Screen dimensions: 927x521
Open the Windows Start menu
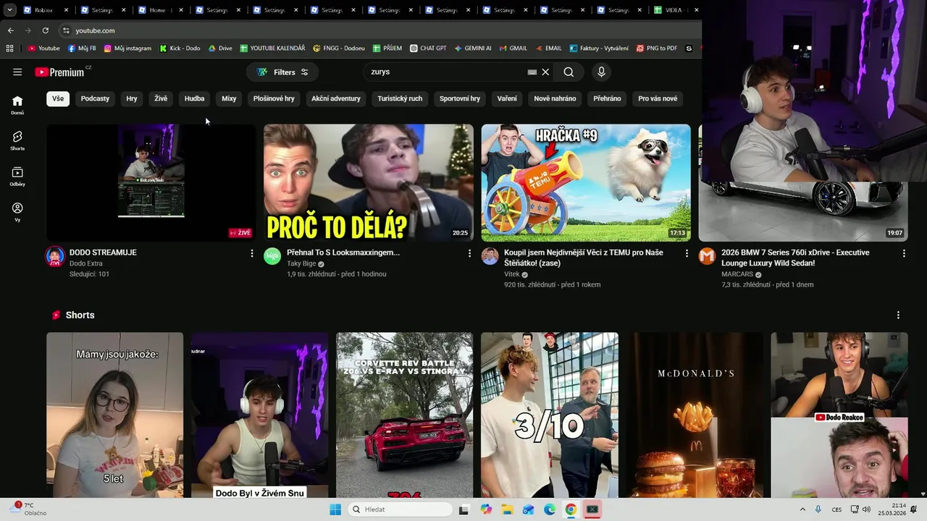[x=335, y=509]
